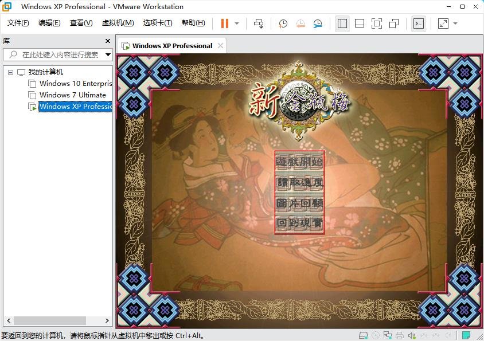The width and height of the screenshot is (484, 341).
Task: Click the status bar hint about Ctrl+Alt
Action: coord(103,336)
